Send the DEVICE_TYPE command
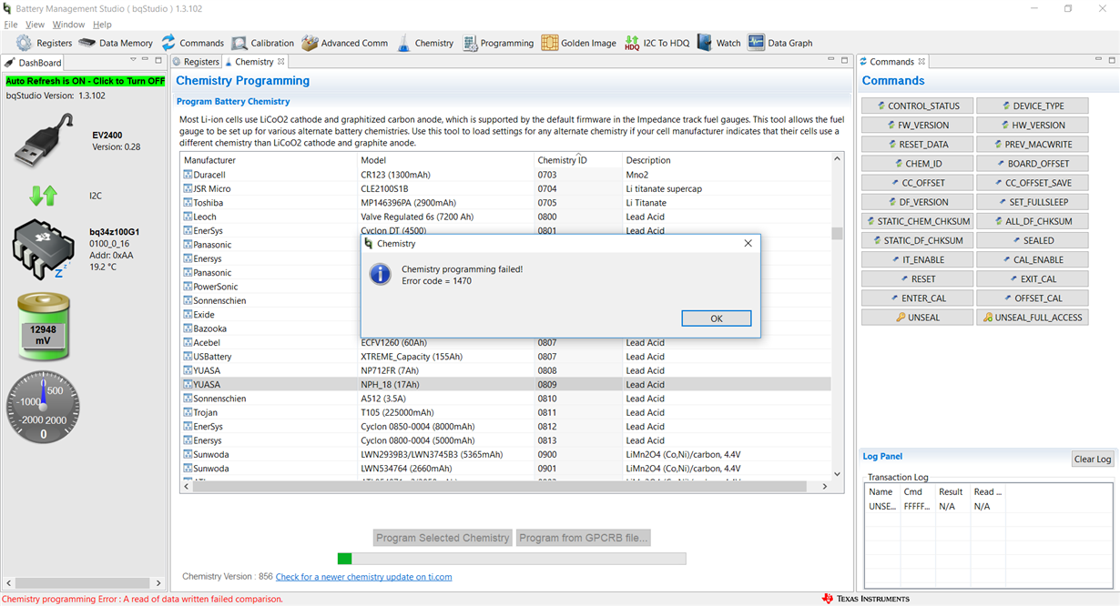The width and height of the screenshot is (1120, 606). tap(1032, 106)
